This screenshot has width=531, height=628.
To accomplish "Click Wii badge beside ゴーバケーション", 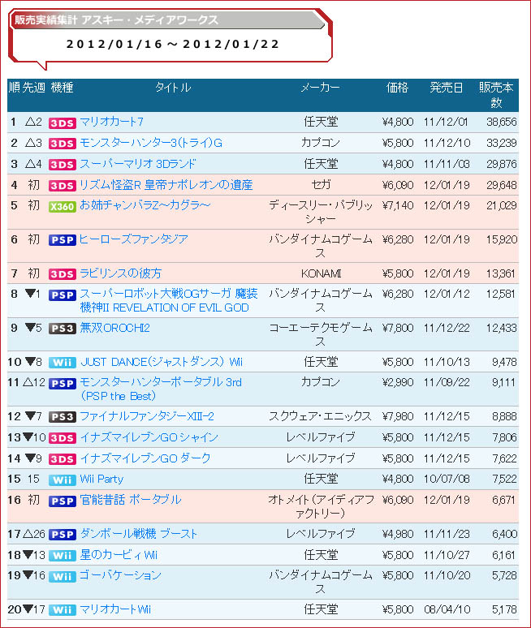I will 63,577.
